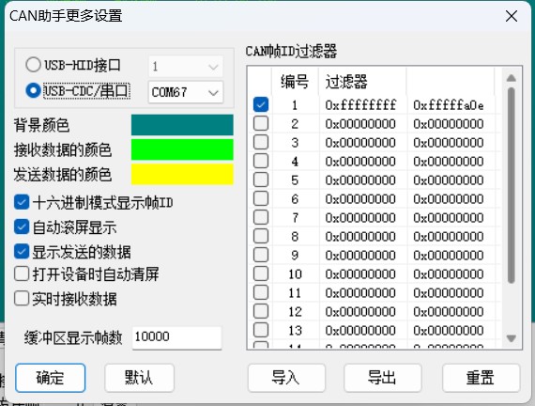Check filter row 12 checkbox
535x406 pixels.
point(261,311)
